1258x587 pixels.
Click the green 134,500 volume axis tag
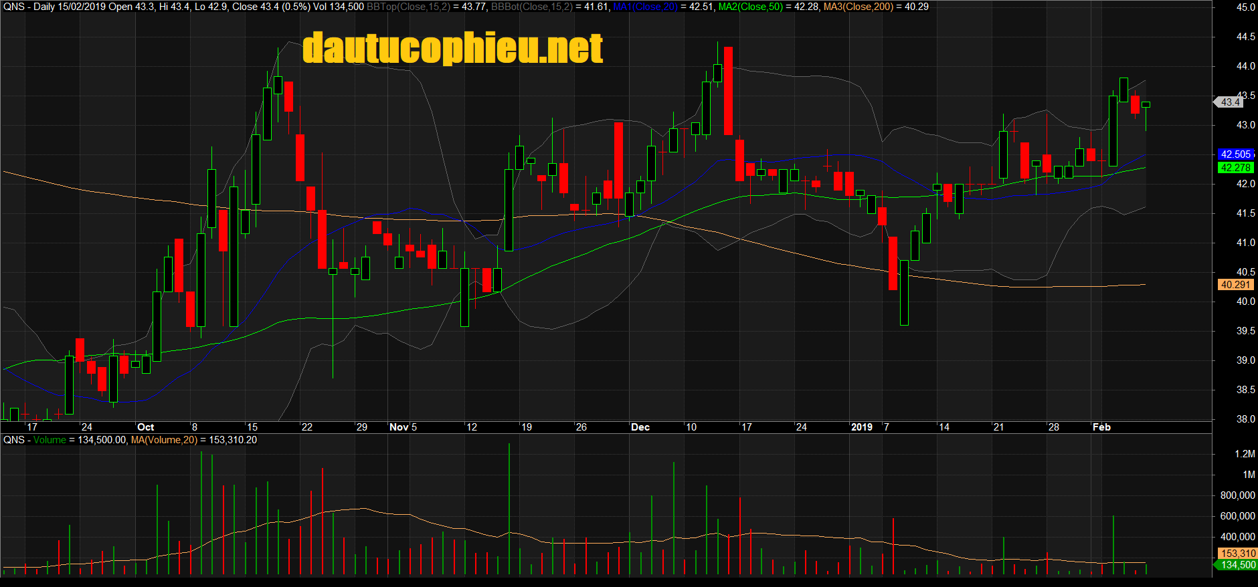point(1237,565)
